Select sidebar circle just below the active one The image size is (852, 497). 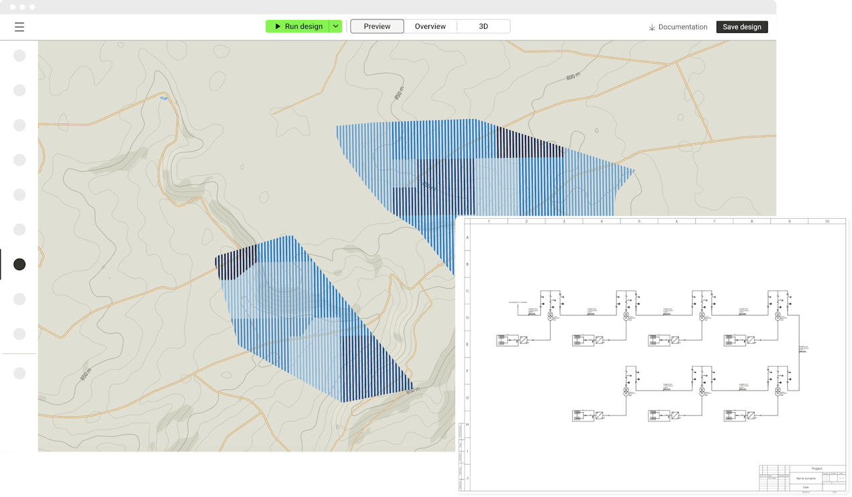click(19, 299)
